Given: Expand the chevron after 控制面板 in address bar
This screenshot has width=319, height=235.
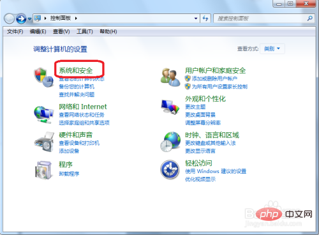Looking at the screenshot, I should (x=76, y=19).
